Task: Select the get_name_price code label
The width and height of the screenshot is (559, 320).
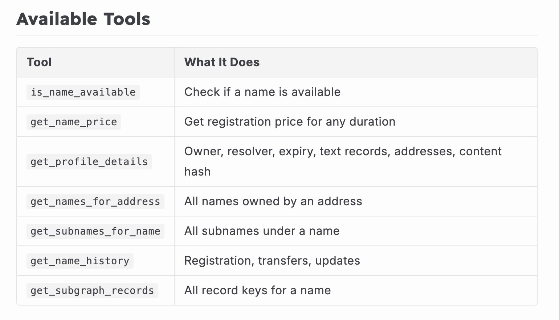Action: coord(74,122)
